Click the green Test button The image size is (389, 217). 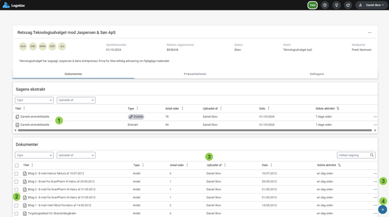[313, 5]
